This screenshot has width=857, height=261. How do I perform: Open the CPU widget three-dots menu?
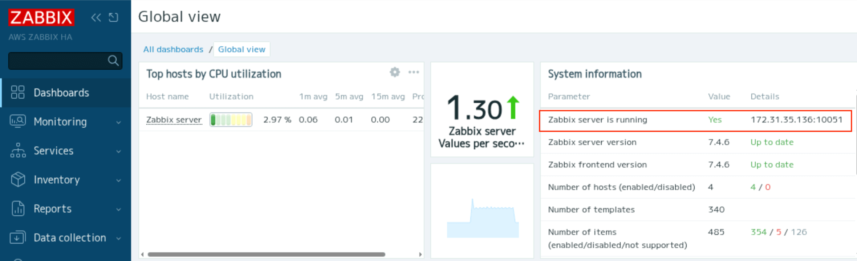tap(414, 72)
